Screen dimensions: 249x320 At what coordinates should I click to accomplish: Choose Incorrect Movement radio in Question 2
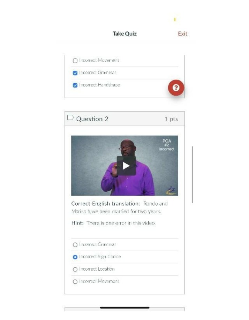click(75, 282)
